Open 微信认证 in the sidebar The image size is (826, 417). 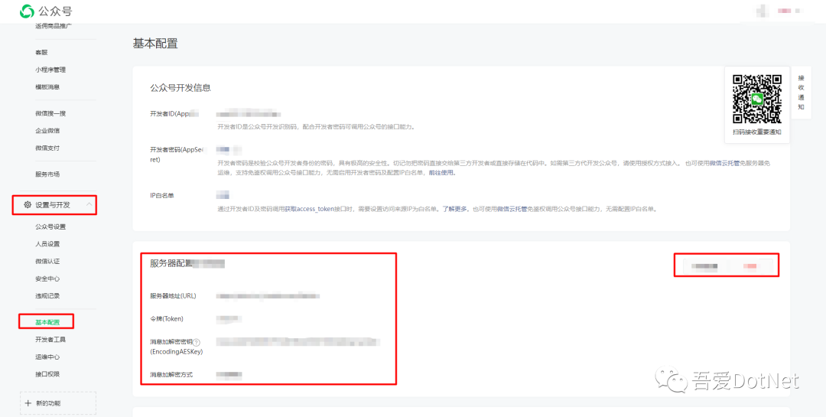click(x=47, y=261)
